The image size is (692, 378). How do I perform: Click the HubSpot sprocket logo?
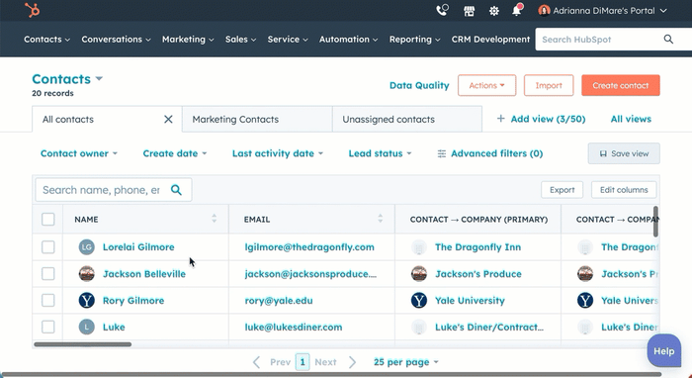click(x=33, y=10)
